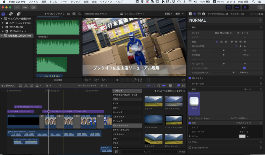Open the DIN Alternate font dropdown
265x155 pixels.
point(223,33)
